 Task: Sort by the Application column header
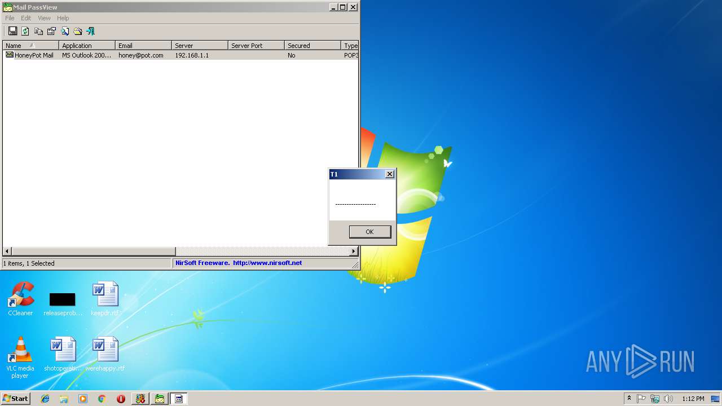(x=87, y=46)
